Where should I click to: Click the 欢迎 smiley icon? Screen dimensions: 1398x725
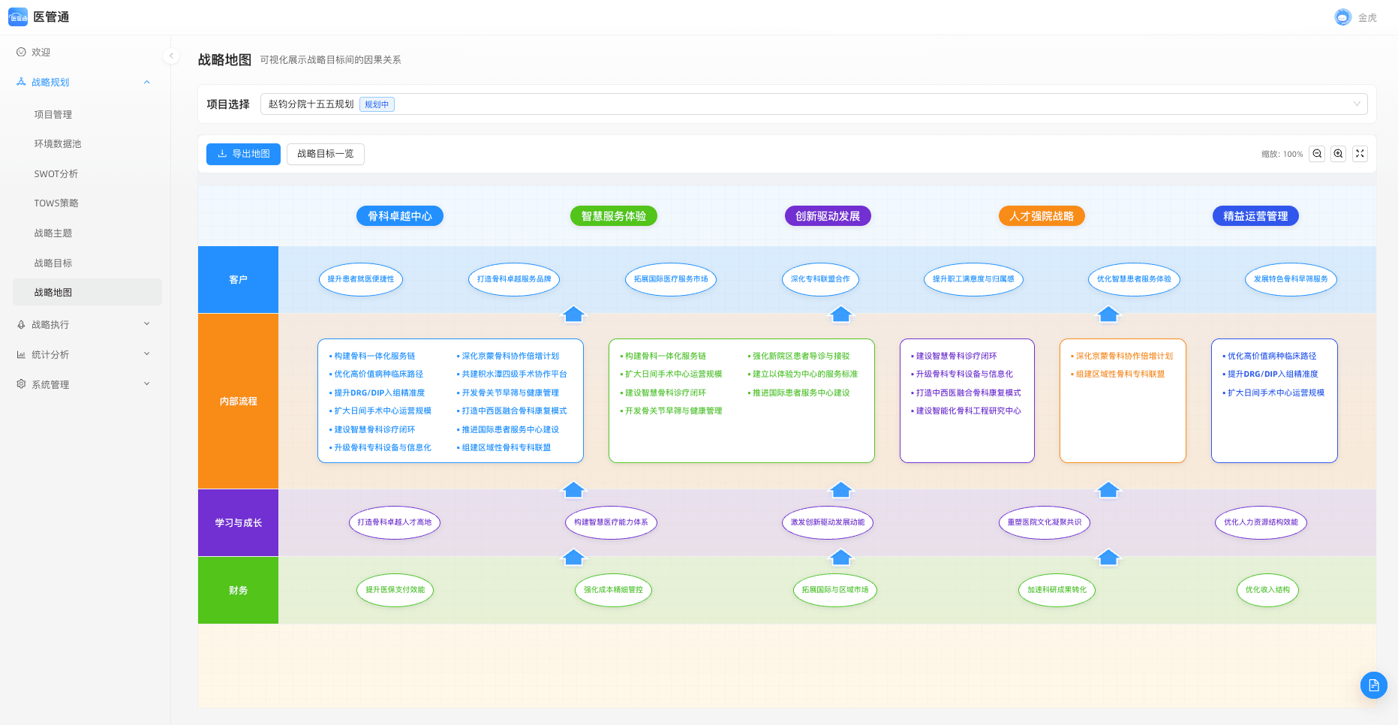click(x=21, y=53)
